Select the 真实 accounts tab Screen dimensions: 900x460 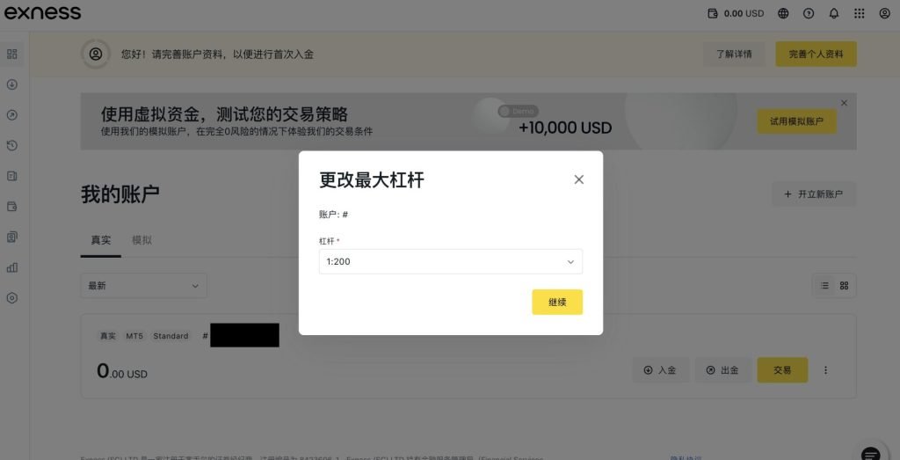[101, 240]
